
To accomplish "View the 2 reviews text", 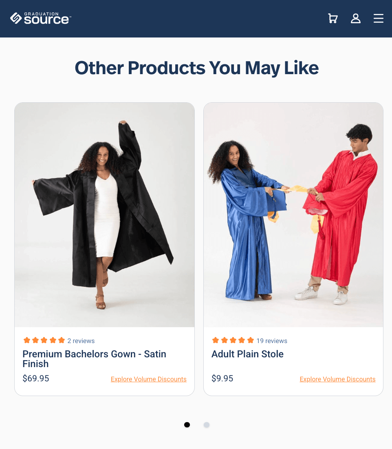I will tap(81, 341).
